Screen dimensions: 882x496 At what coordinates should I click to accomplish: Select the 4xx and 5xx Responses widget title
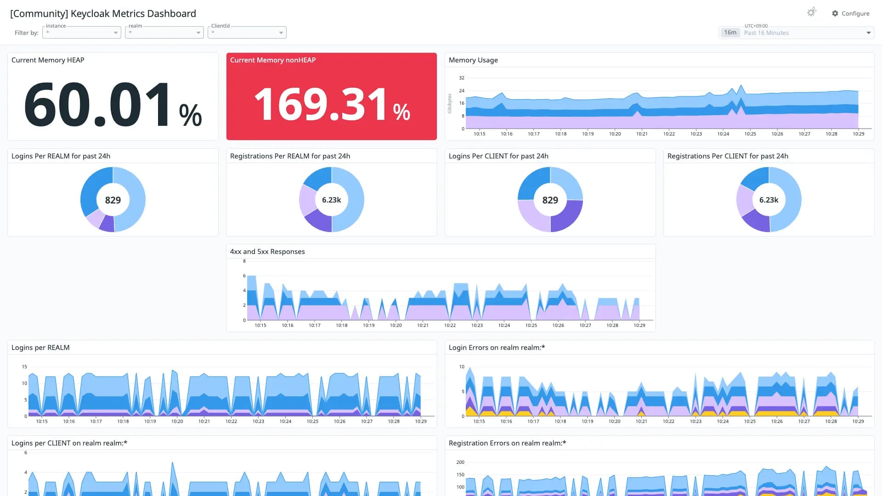pyautogui.click(x=267, y=252)
